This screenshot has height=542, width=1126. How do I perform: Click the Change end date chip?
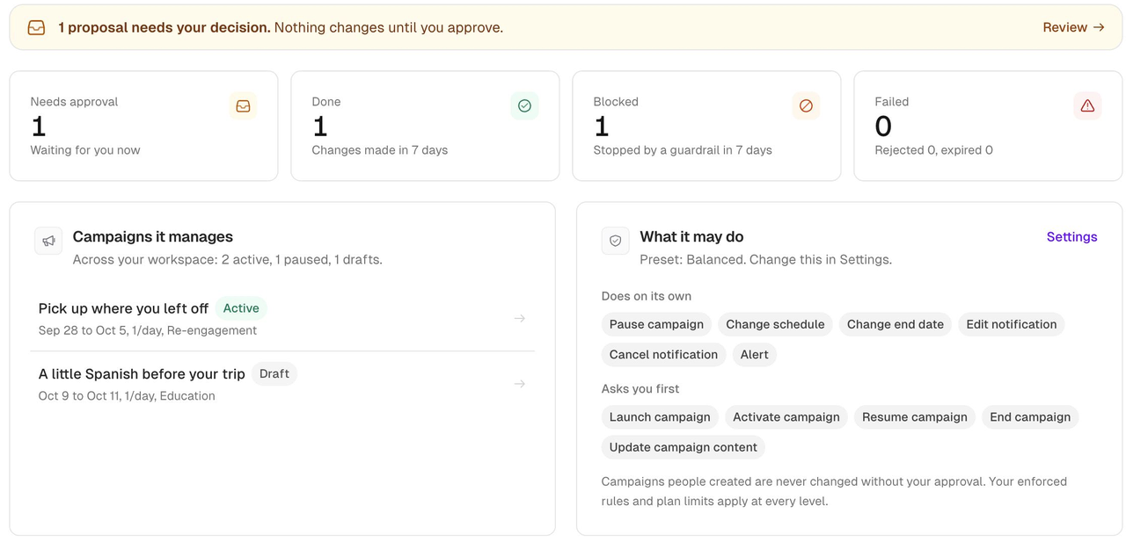click(x=896, y=324)
